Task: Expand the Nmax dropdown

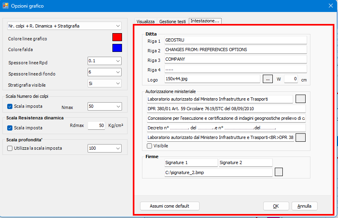Action: (105, 106)
